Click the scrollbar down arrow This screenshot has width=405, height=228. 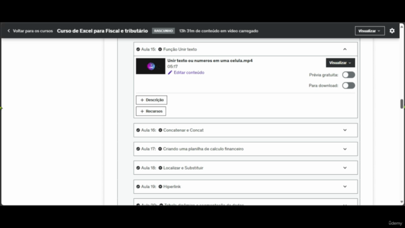click(x=402, y=202)
